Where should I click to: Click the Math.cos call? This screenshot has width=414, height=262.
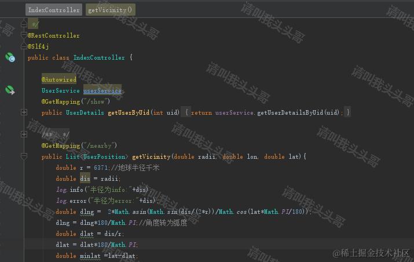click(233, 212)
